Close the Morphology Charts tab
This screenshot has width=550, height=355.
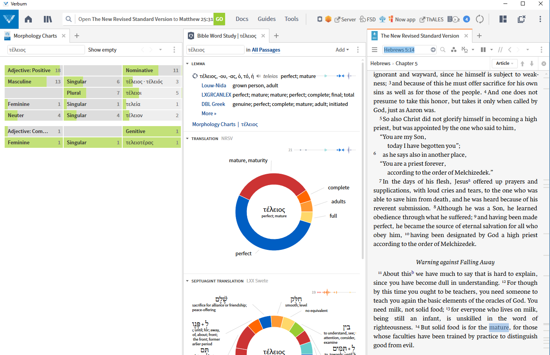click(64, 36)
